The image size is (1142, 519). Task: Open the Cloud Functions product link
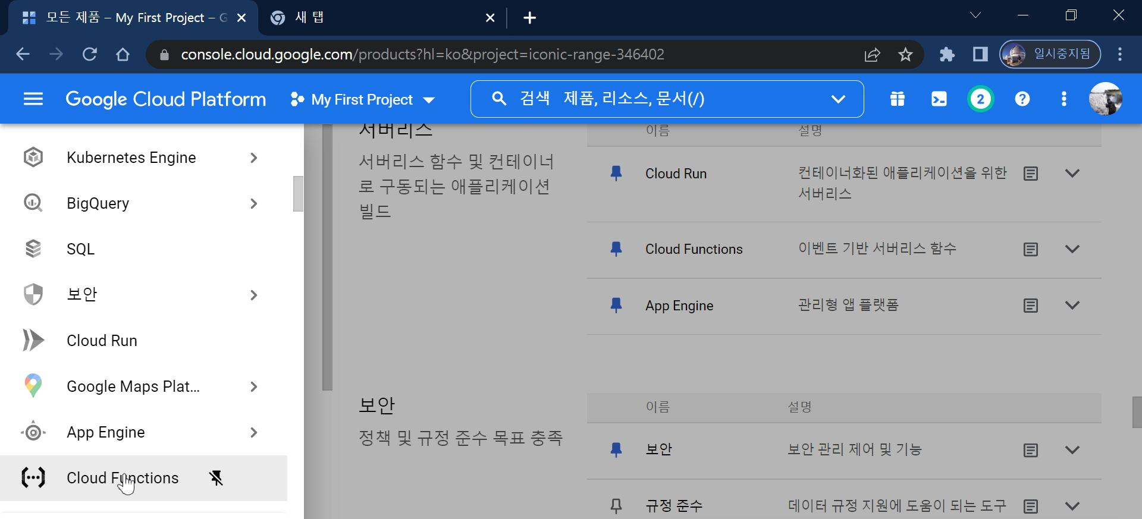[x=694, y=249]
